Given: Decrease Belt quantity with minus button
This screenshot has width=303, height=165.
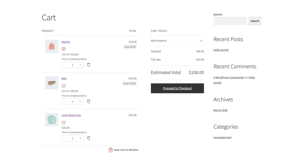Looking at the screenshot, I should [65, 101].
